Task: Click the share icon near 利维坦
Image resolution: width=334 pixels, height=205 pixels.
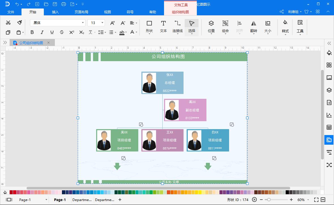Action: pos(282,12)
